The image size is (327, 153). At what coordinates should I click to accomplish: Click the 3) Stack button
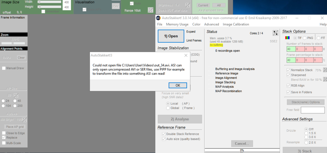click(x=304, y=151)
